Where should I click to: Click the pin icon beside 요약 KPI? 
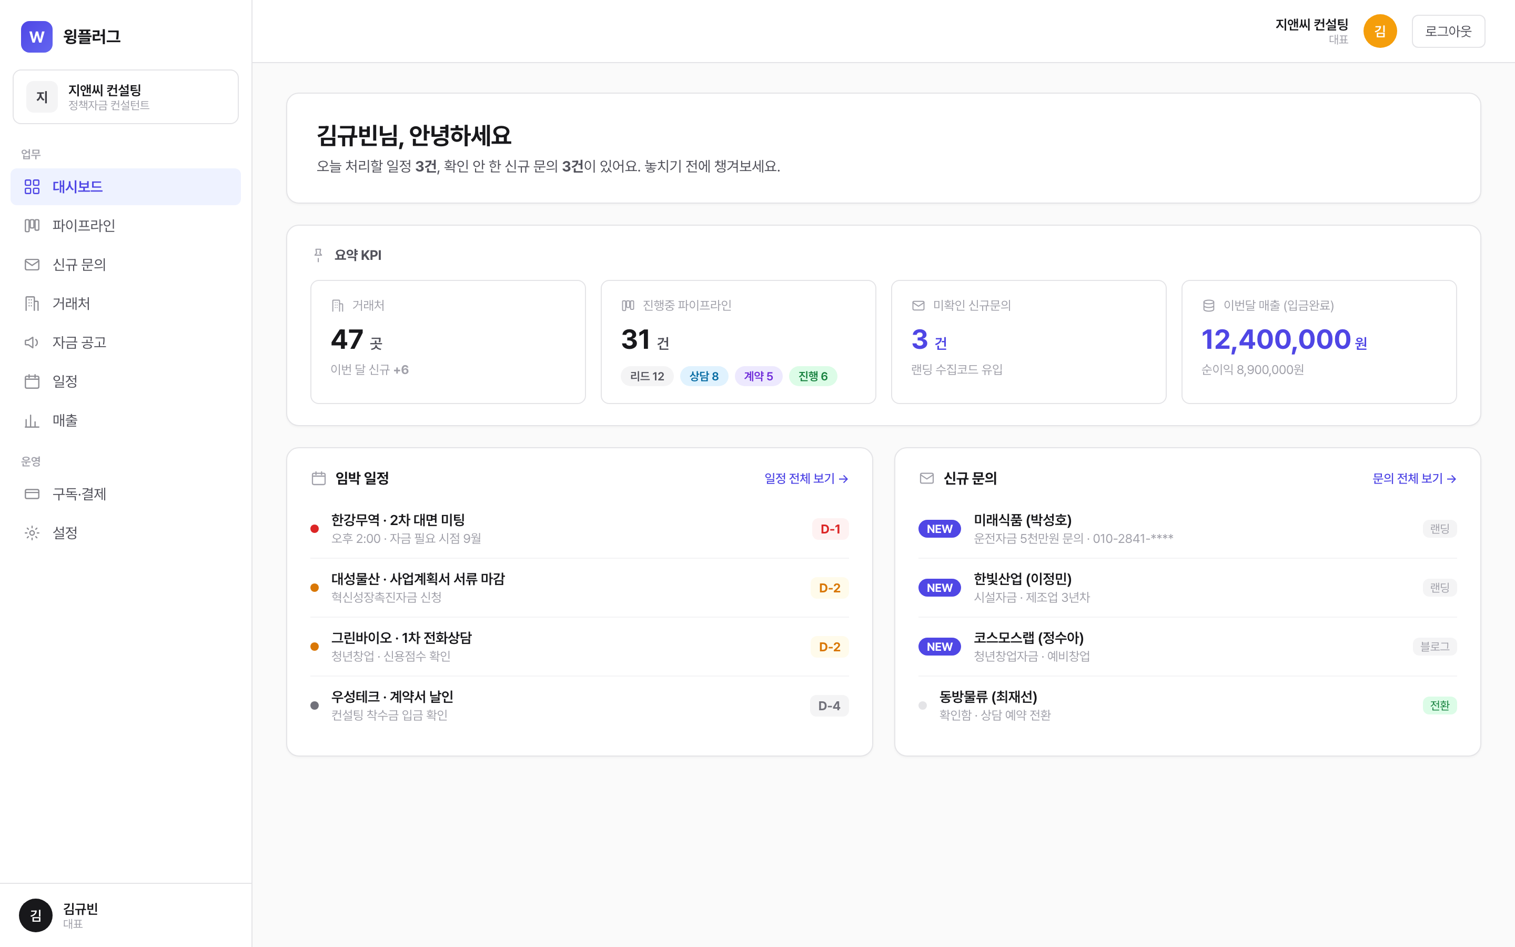(318, 255)
